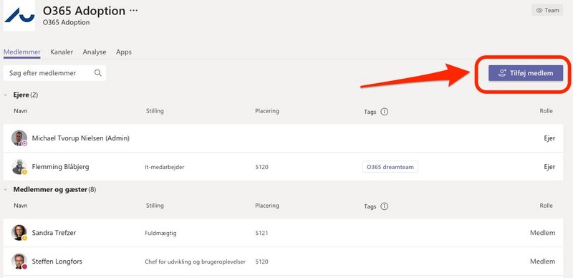Show Tags info icon in Medlemmer og gæster header

point(384,206)
